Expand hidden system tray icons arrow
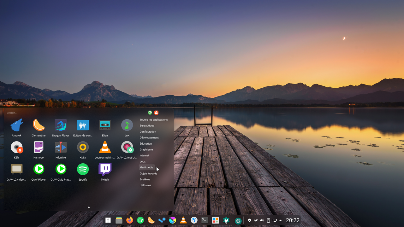This screenshot has height=227, width=404. pyautogui.click(x=281, y=220)
